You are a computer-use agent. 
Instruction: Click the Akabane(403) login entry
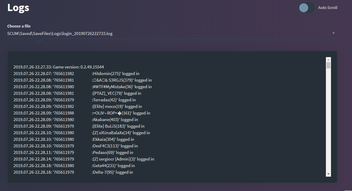click(115, 120)
